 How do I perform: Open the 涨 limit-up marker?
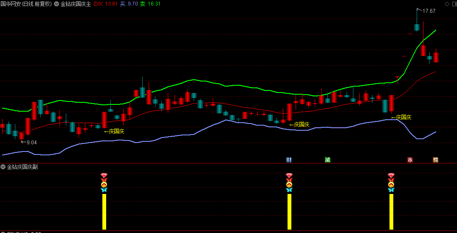(x=410, y=160)
